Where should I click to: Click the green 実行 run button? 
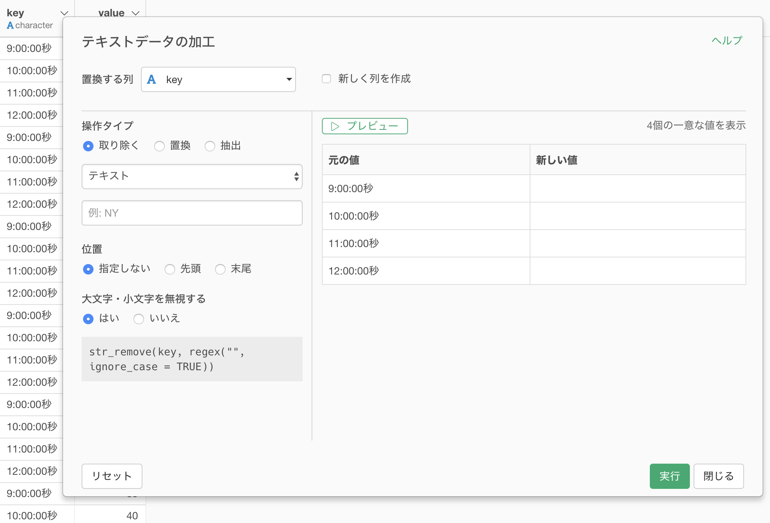[x=670, y=476]
